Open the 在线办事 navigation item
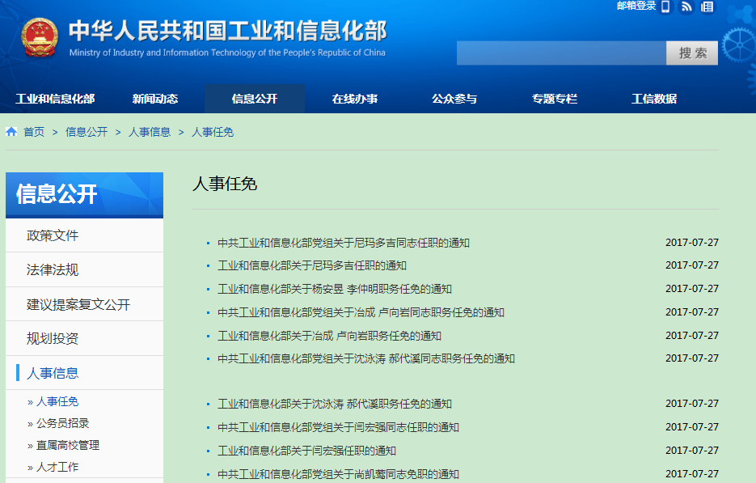756x483 pixels. pyautogui.click(x=355, y=99)
